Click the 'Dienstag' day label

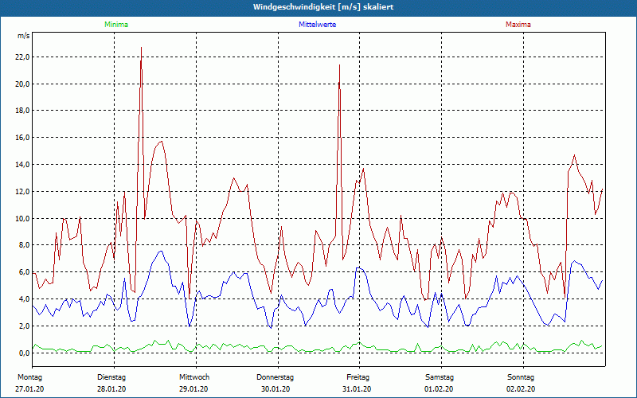click(111, 377)
